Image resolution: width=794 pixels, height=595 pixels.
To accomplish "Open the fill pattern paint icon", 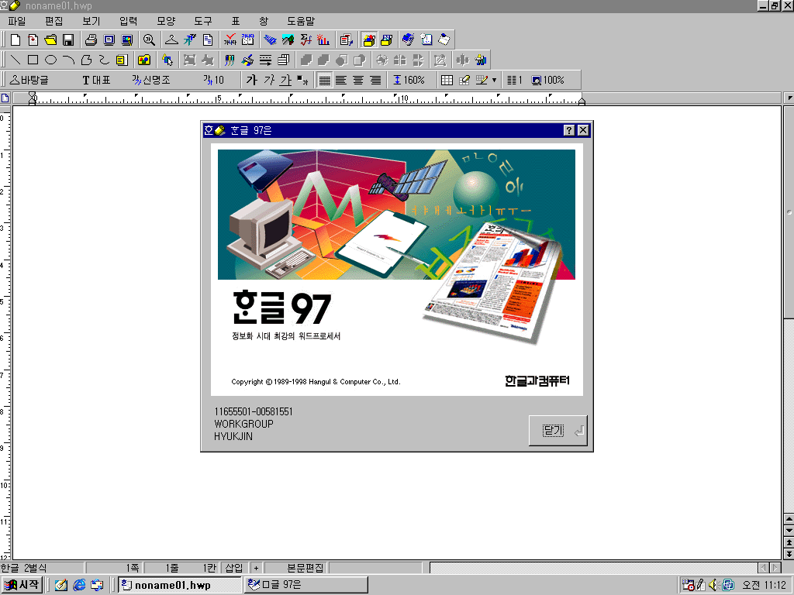I will click(247, 60).
